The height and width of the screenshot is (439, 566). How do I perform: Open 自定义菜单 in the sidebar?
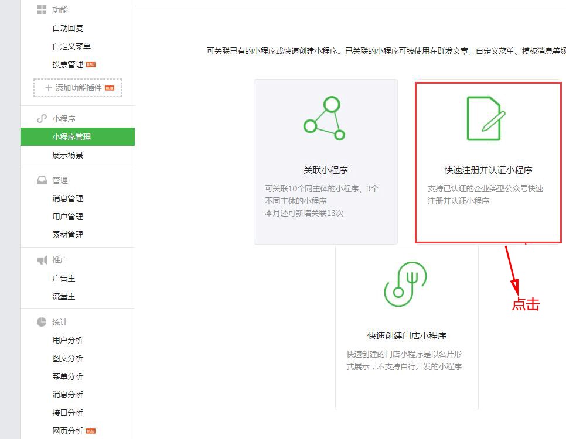point(71,46)
